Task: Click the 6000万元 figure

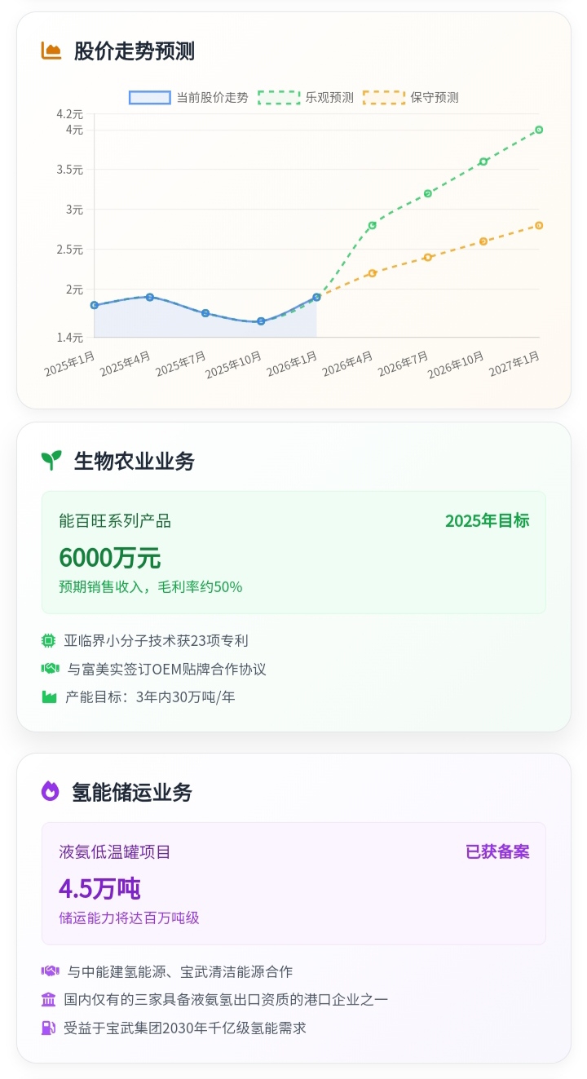Action: point(110,558)
